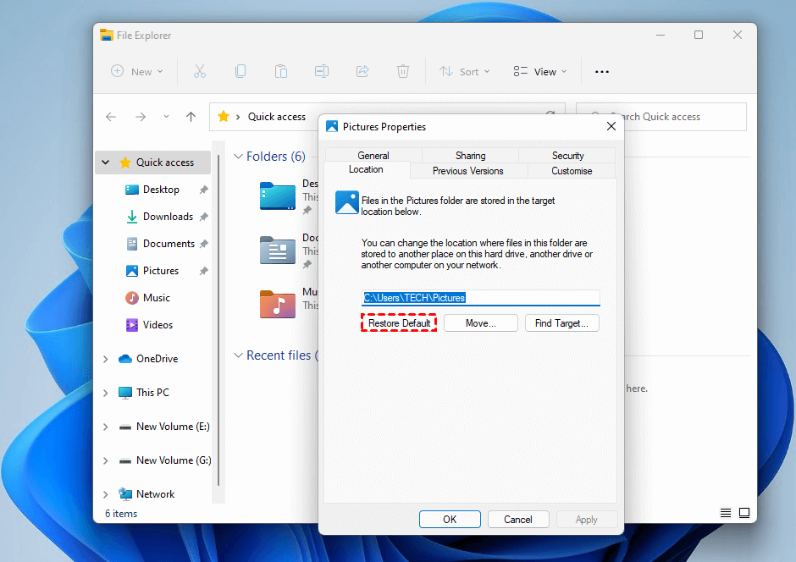
Task: Click the Up arrow navigation icon
Action: pyautogui.click(x=191, y=117)
